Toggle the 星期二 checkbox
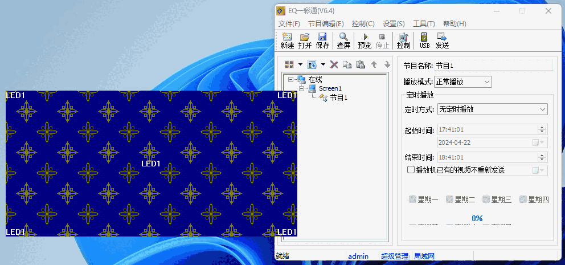 pos(449,199)
